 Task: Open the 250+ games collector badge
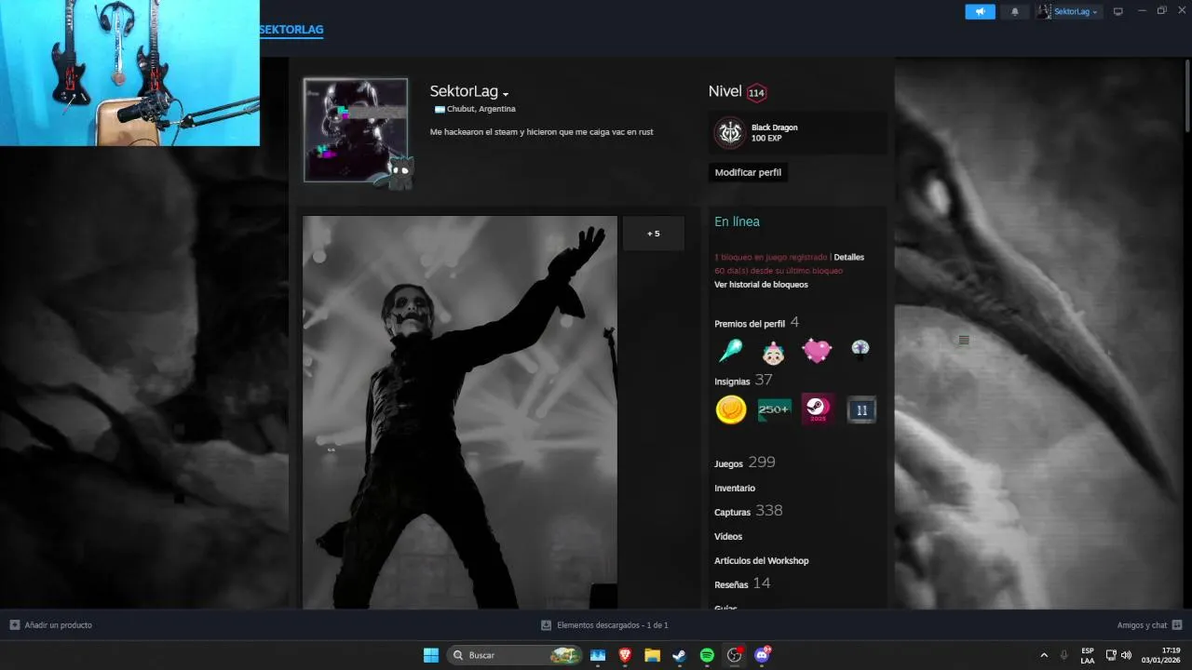point(774,409)
